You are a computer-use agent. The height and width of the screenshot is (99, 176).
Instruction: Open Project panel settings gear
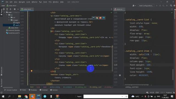(15, 9)
